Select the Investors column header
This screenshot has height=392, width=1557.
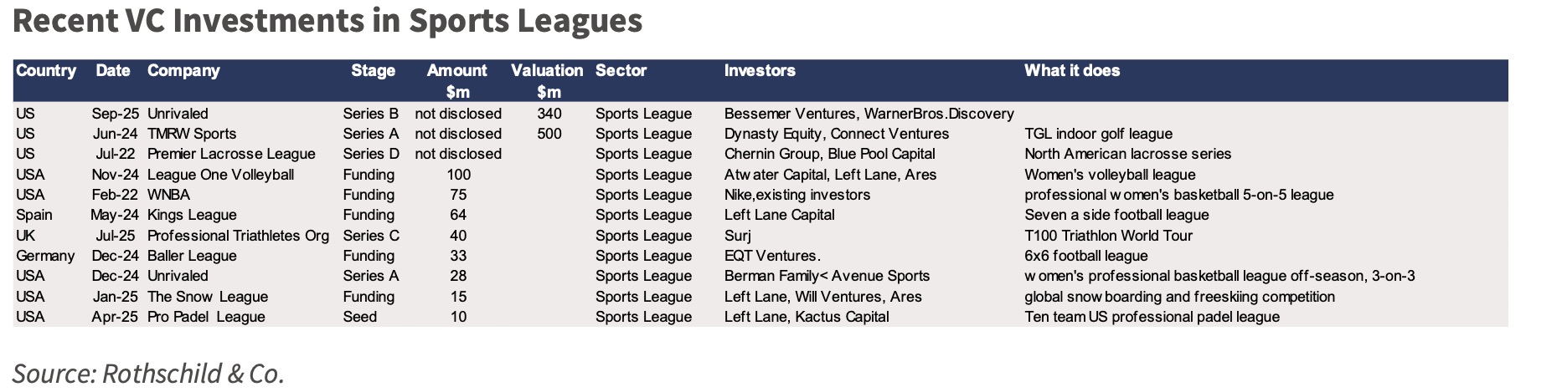(760, 71)
